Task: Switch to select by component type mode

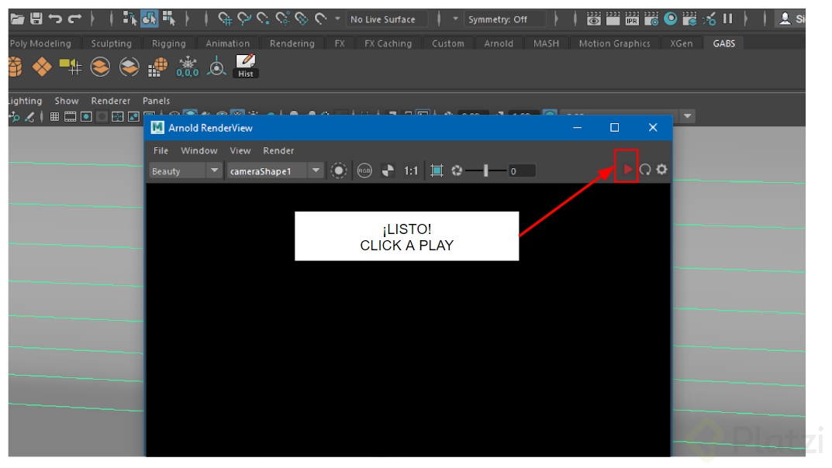Action: coord(169,19)
